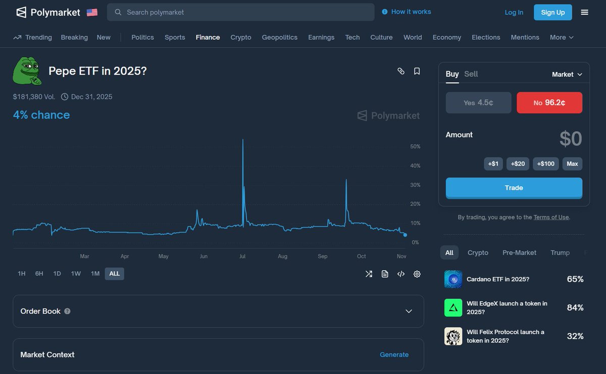Click the Log In link
This screenshot has width=606, height=374.
[514, 12]
